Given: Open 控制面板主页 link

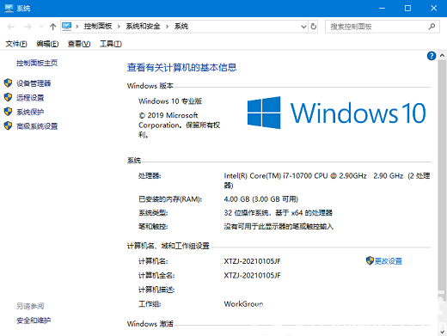Looking at the screenshot, I should tap(37, 63).
